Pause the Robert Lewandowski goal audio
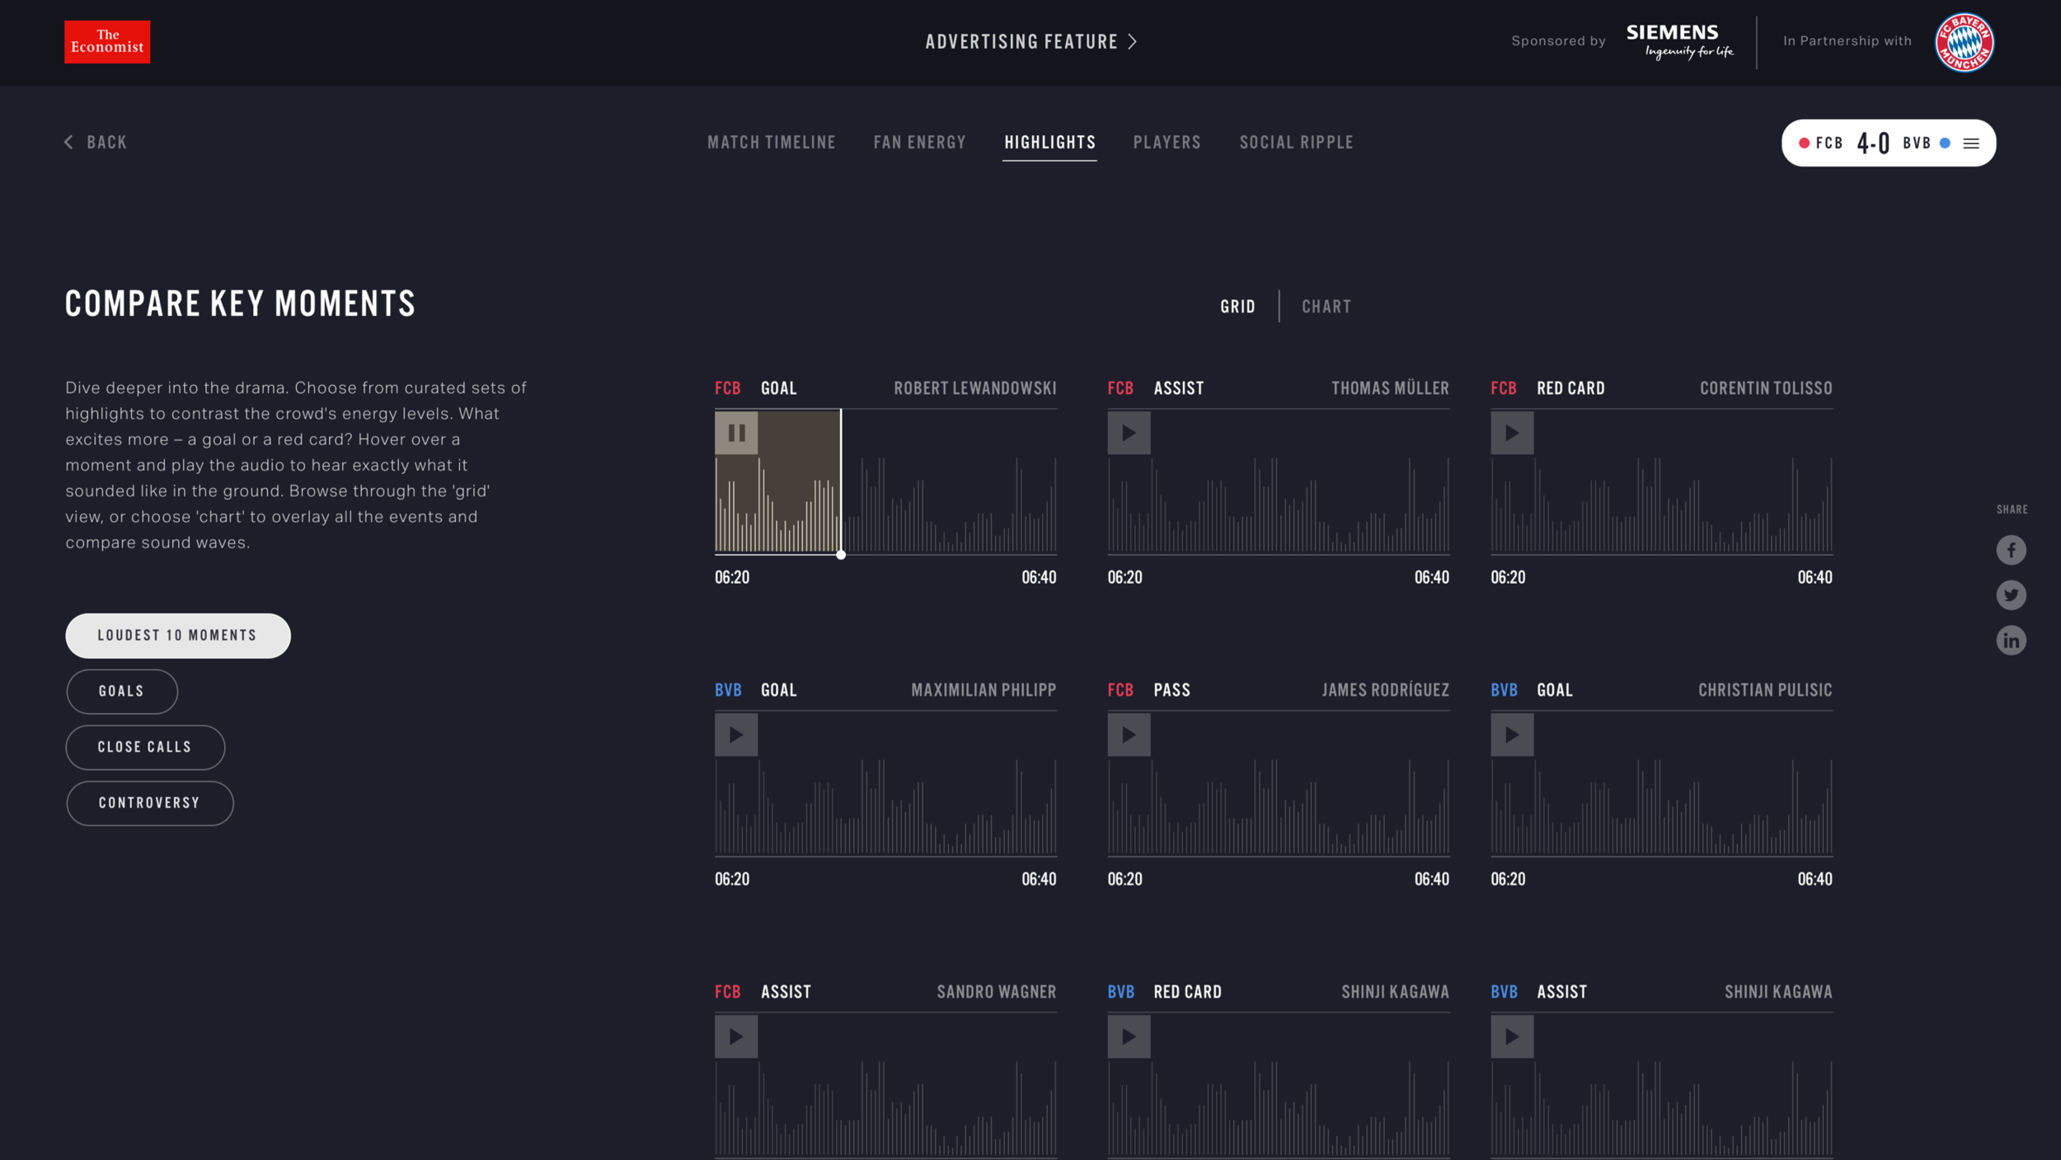This screenshot has height=1160, width=2061. click(736, 433)
